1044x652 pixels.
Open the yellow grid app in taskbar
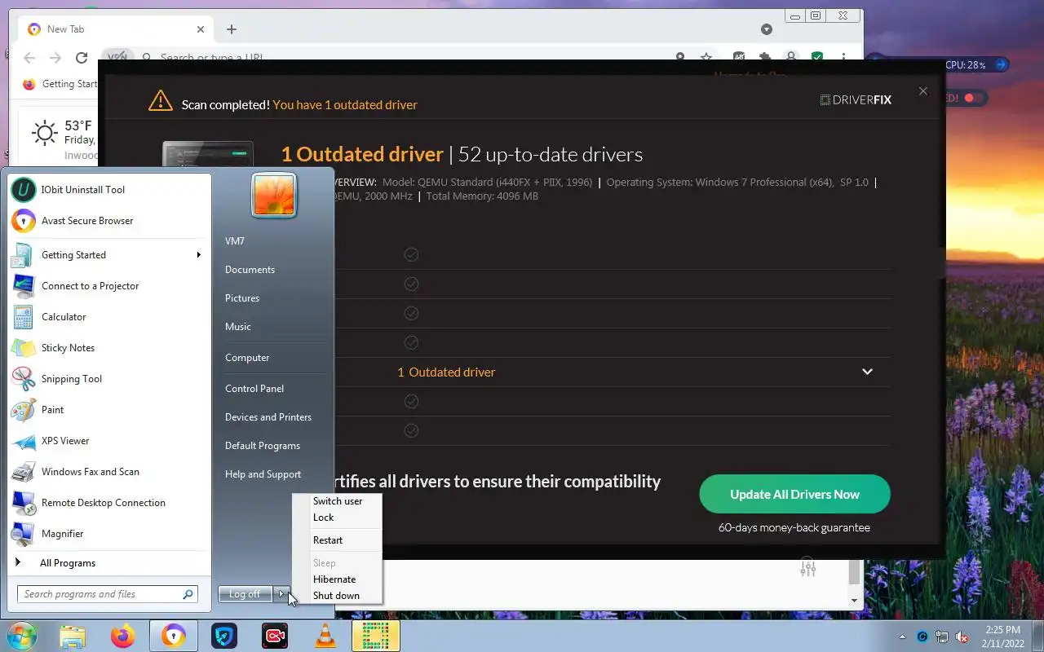[376, 636]
